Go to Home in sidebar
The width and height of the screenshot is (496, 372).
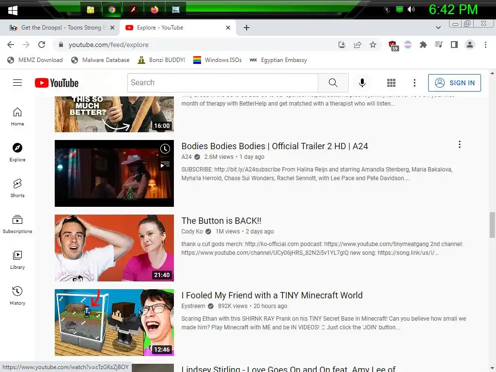tap(17, 117)
